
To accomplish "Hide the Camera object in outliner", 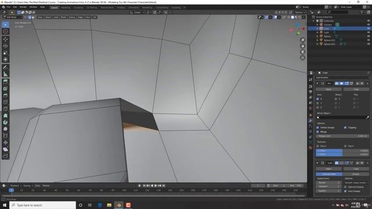I will 369,24.
